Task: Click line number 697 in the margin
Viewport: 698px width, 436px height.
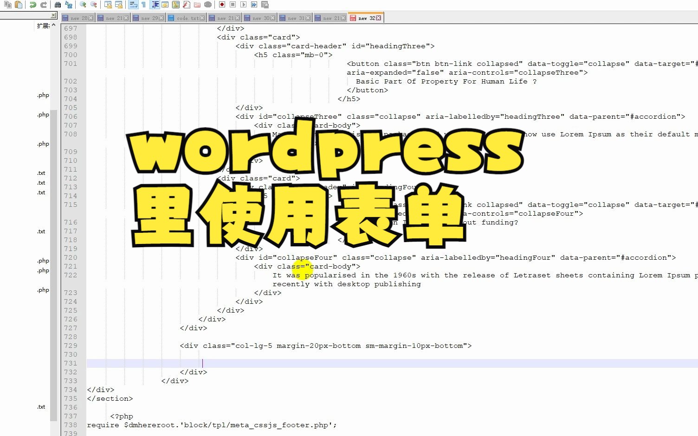Action: [71, 28]
